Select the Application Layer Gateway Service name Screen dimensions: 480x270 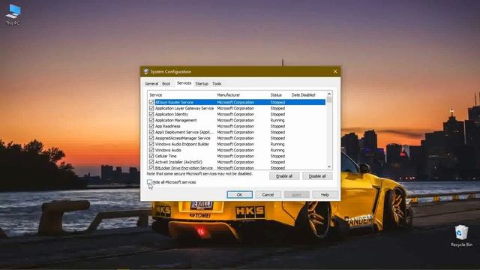pos(184,108)
